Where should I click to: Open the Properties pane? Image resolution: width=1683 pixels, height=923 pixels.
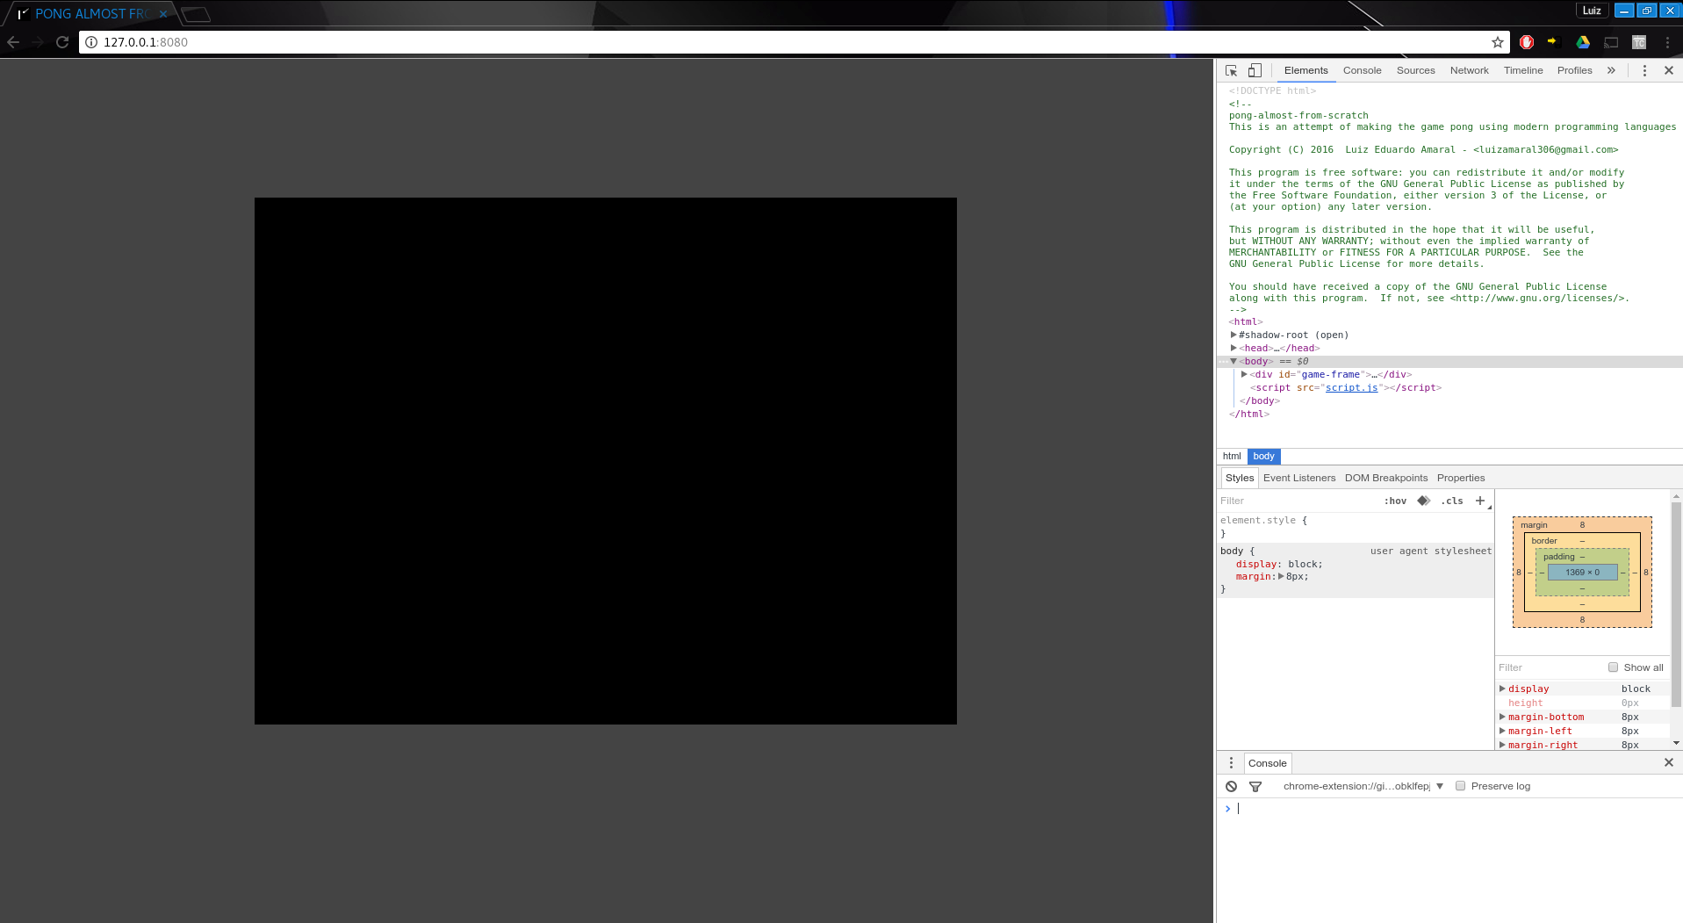click(1461, 478)
